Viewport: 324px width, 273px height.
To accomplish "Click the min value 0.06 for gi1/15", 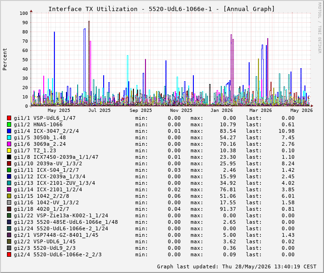I will pyautogui.click(x=174, y=196).
